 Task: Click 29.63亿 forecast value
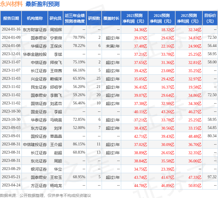point(168,38)
